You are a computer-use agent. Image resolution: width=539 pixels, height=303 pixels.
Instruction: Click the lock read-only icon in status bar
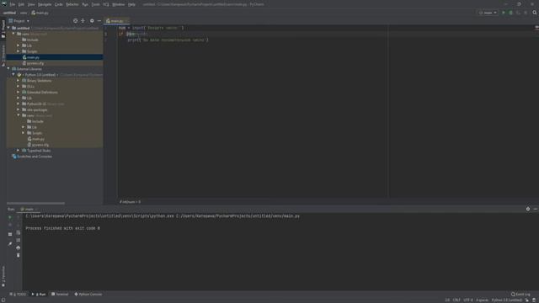(x=527, y=300)
